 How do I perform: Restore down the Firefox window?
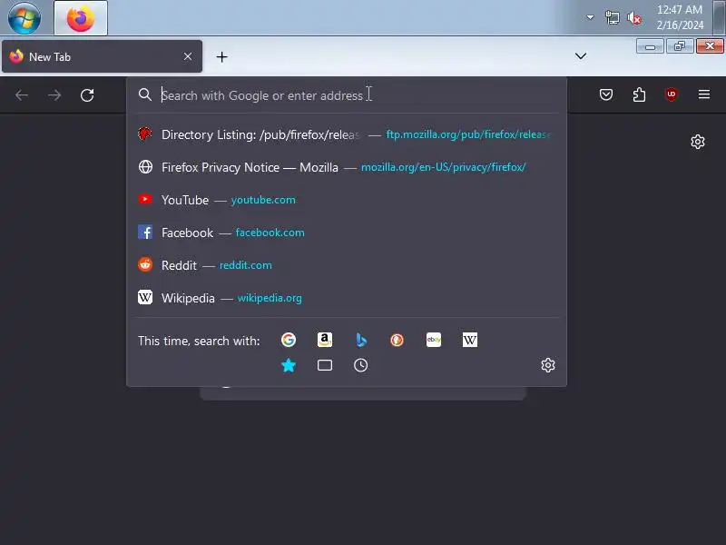[680, 46]
